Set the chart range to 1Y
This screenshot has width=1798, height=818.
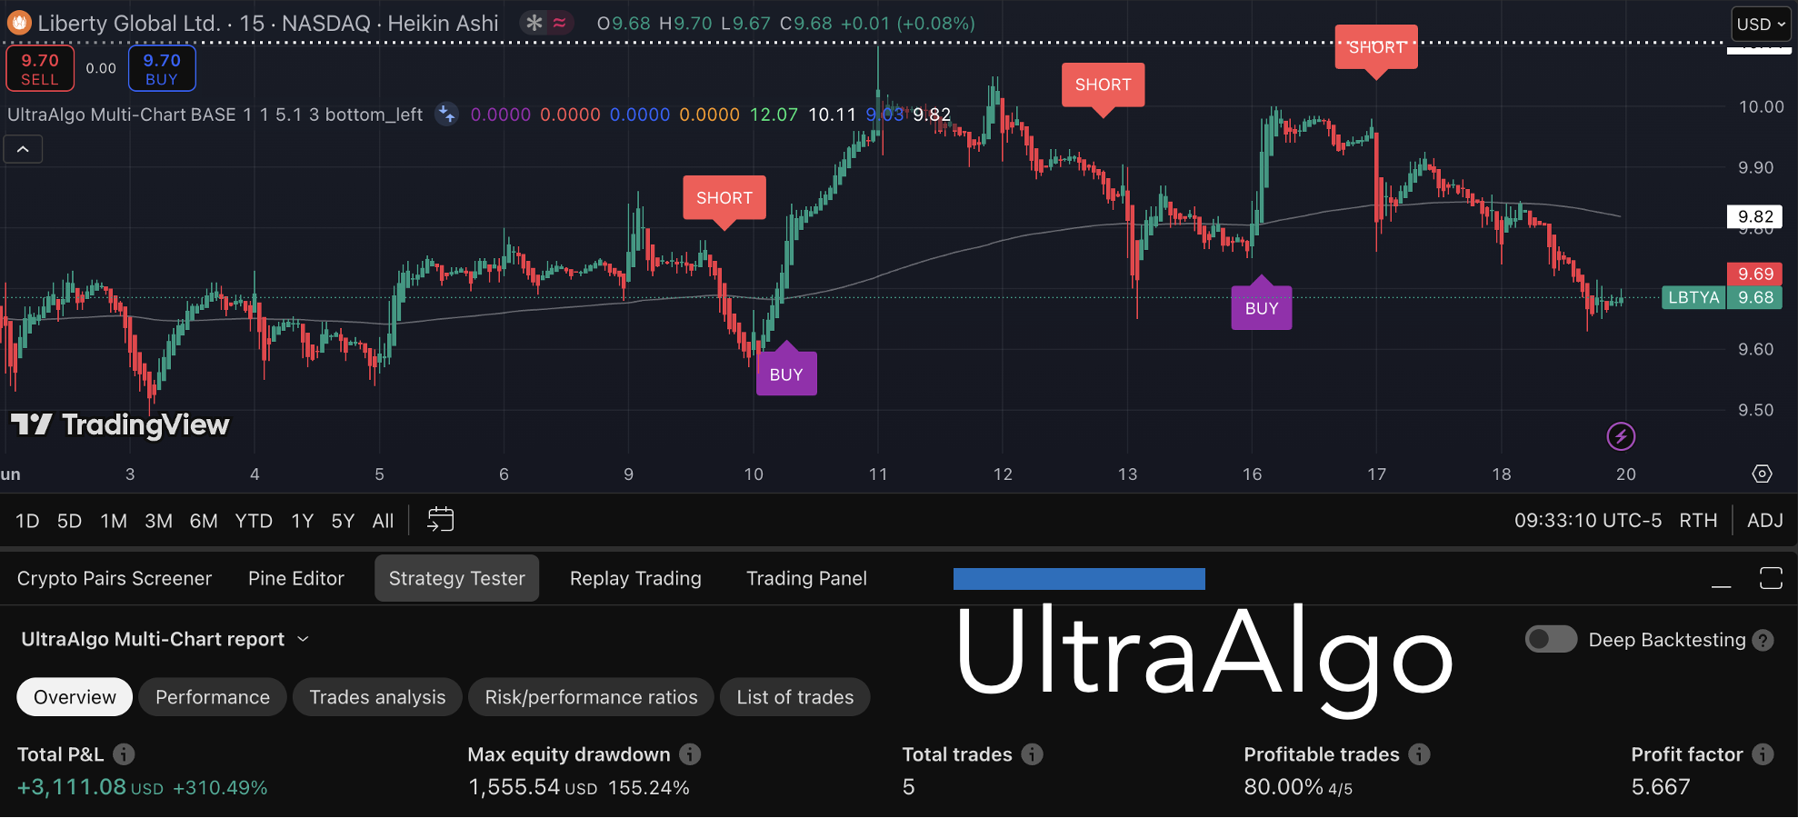(x=302, y=521)
